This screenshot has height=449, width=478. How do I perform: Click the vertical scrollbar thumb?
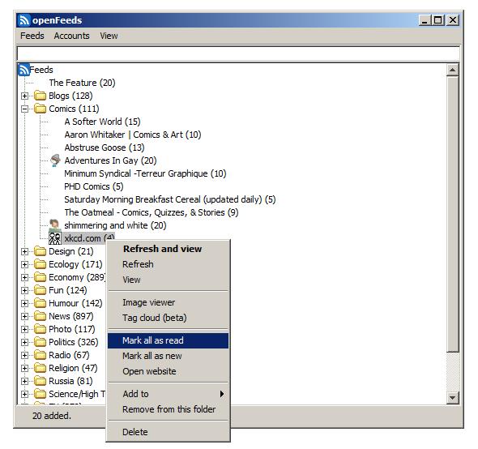[452, 214]
